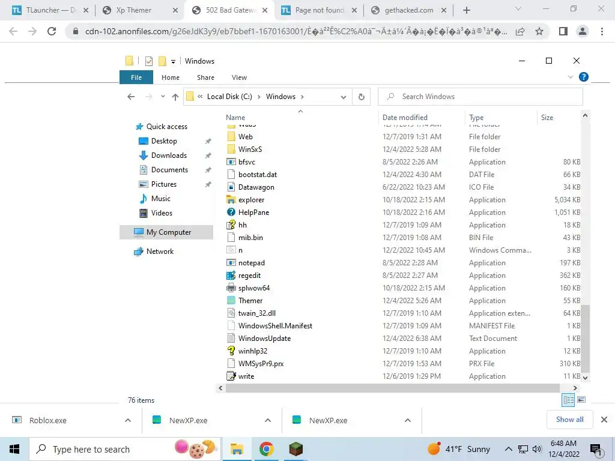The width and height of the screenshot is (615, 461).
Task: Click the horizontal file list scrollbar
Action: (x=393, y=388)
